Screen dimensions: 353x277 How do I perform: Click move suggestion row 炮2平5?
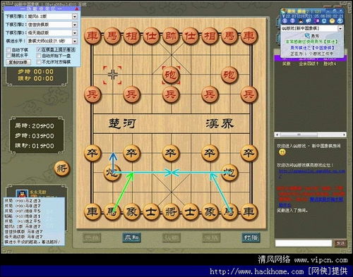click(x=23, y=221)
